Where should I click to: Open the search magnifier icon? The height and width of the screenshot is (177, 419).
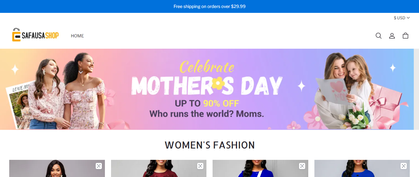click(x=379, y=36)
